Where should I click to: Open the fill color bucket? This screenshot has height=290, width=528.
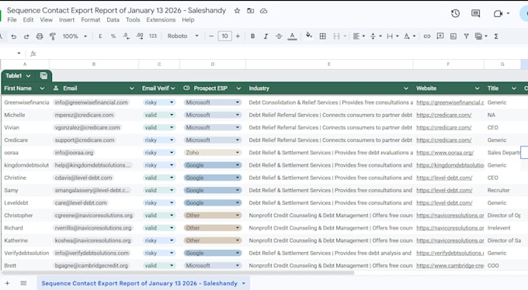309,36
